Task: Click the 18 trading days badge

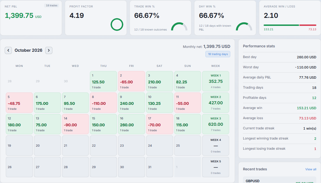Action: click(218, 54)
